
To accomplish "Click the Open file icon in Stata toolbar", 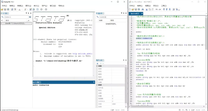I will click(2, 9).
